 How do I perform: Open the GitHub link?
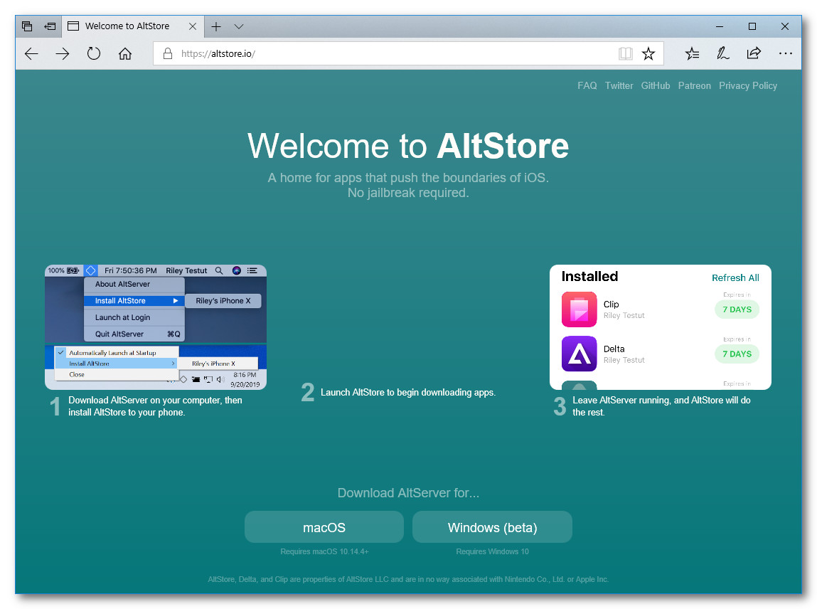pyautogui.click(x=656, y=85)
